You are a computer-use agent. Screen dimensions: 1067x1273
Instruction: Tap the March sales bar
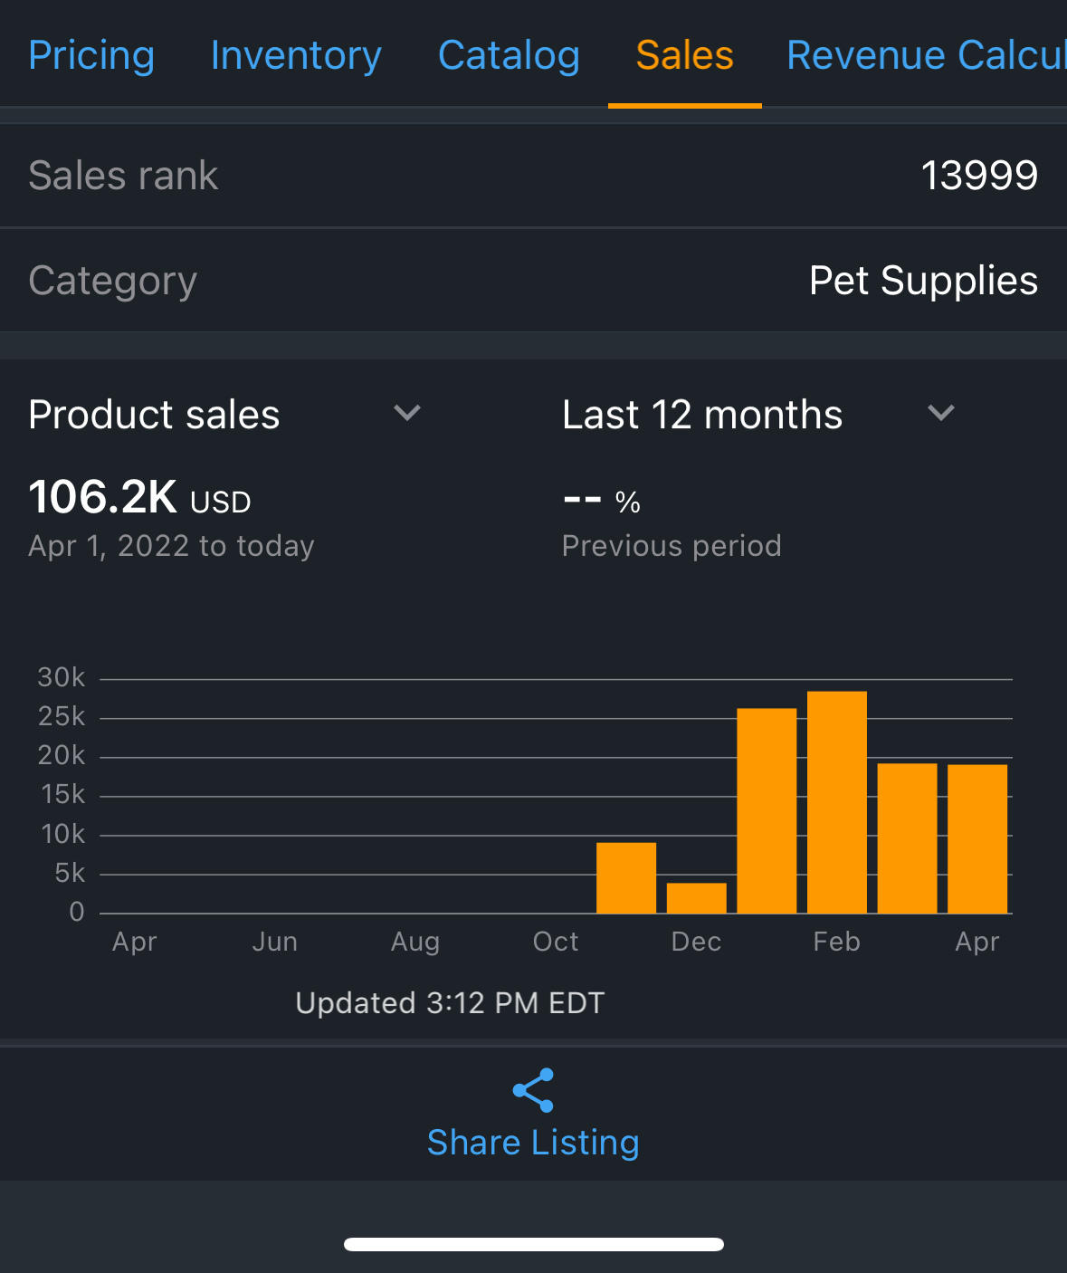tap(907, 838)
